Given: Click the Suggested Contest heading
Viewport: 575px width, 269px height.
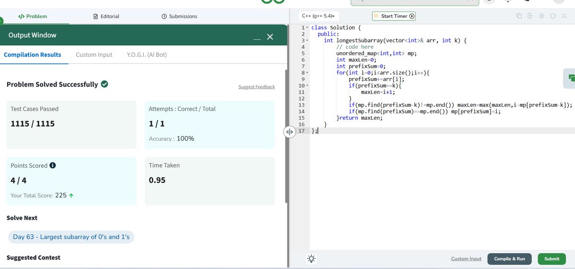Looking at the screenshot, I should 34,258.
